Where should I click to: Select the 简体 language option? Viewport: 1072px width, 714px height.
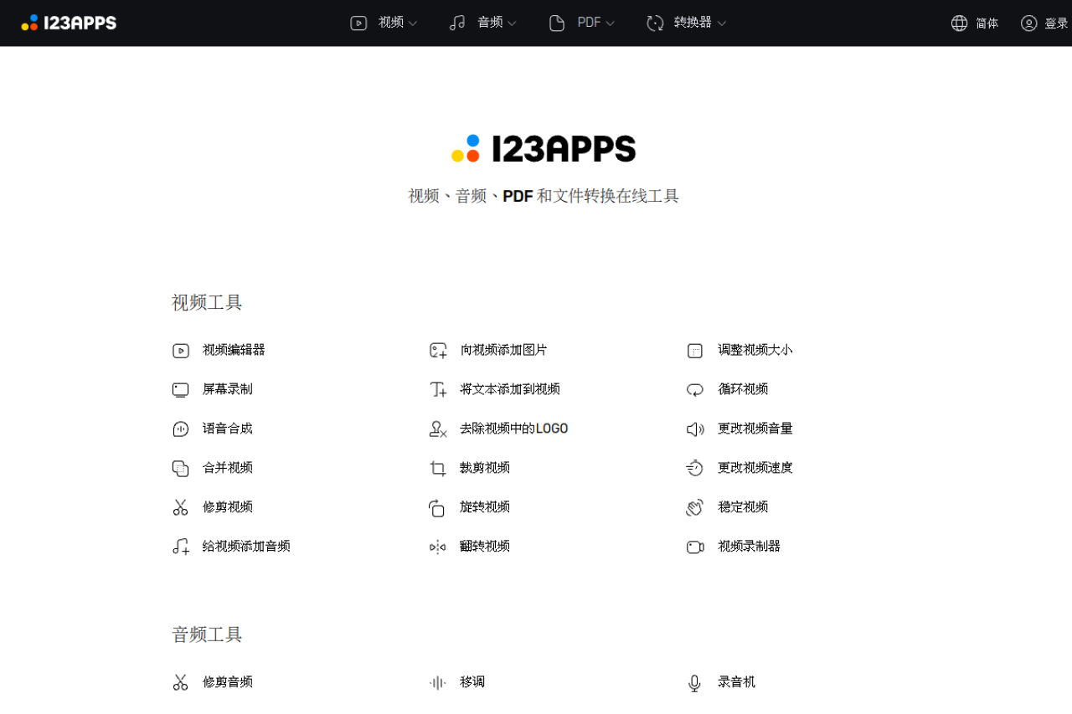coord(987,23)
